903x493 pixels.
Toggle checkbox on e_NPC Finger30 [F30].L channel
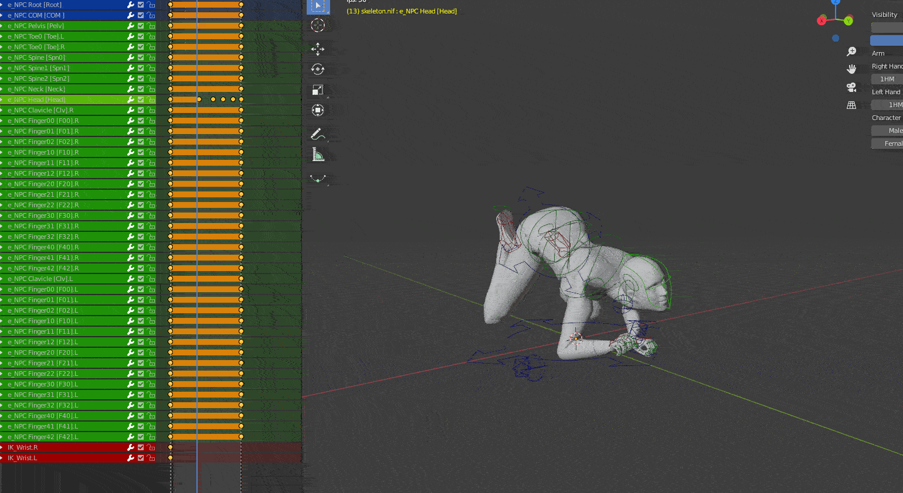141,384
